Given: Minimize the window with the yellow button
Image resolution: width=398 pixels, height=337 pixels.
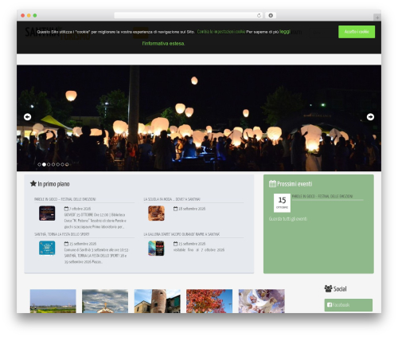Looking at the screenshot, I should coord(29,15).
